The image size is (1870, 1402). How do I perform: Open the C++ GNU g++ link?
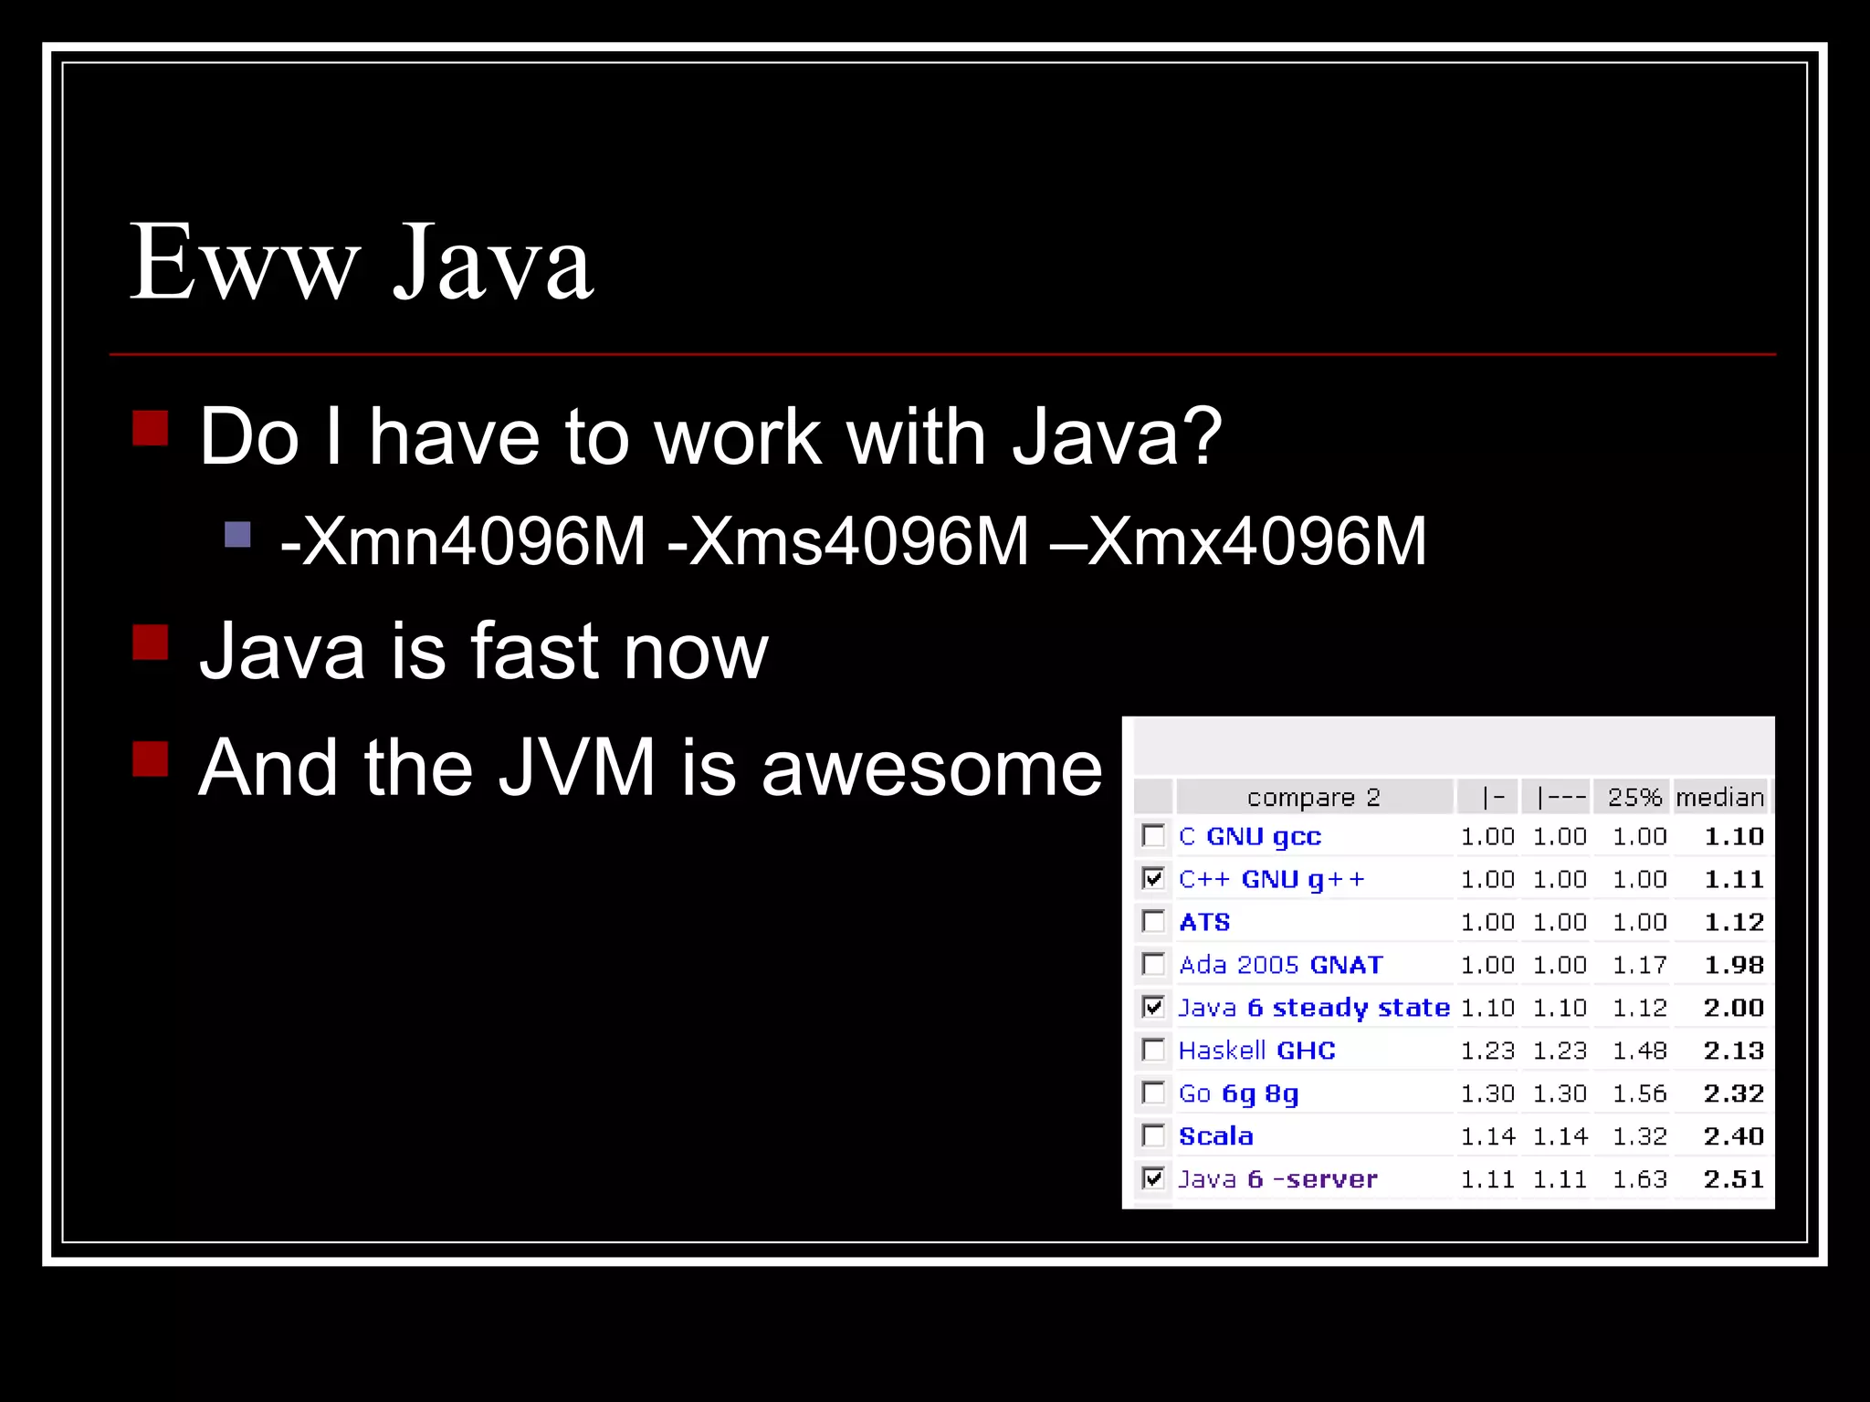coord(1271,880)
